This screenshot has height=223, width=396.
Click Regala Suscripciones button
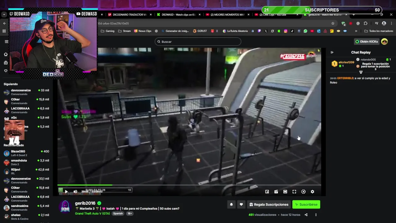269,204
